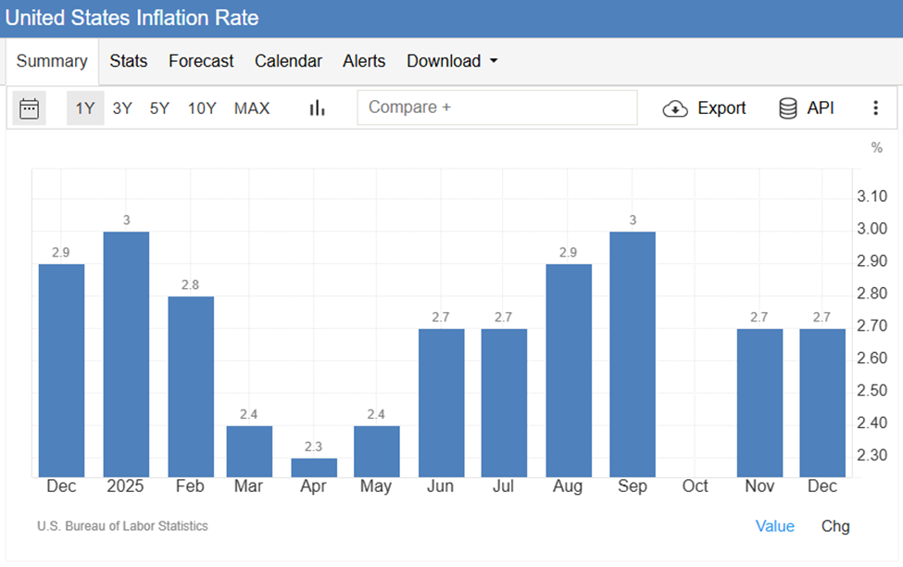The height and width of the screenshot is (567, 903).
Task: Switch to the 5Y time range
Action: (x=159, y=108)
